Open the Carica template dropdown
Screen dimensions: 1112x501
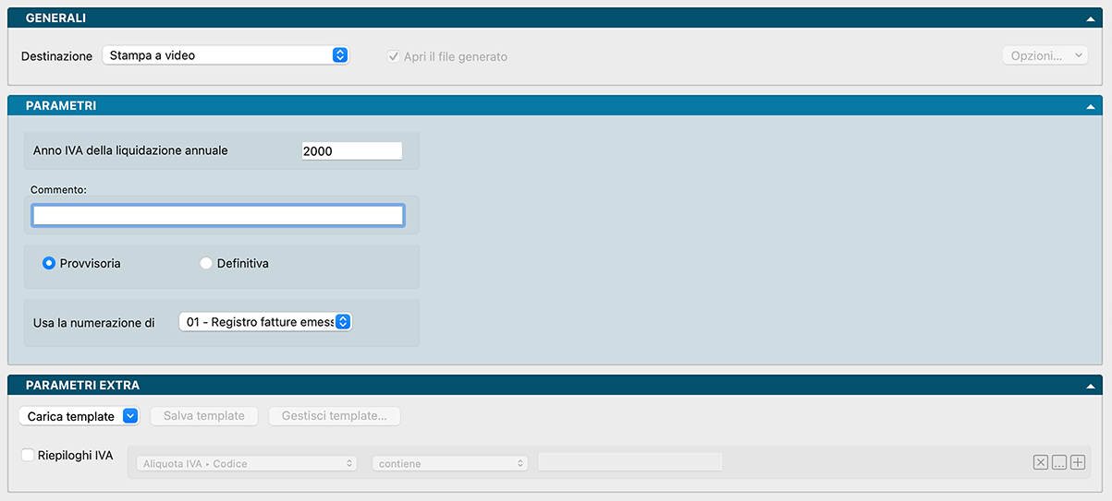click(x=79, y=416)
